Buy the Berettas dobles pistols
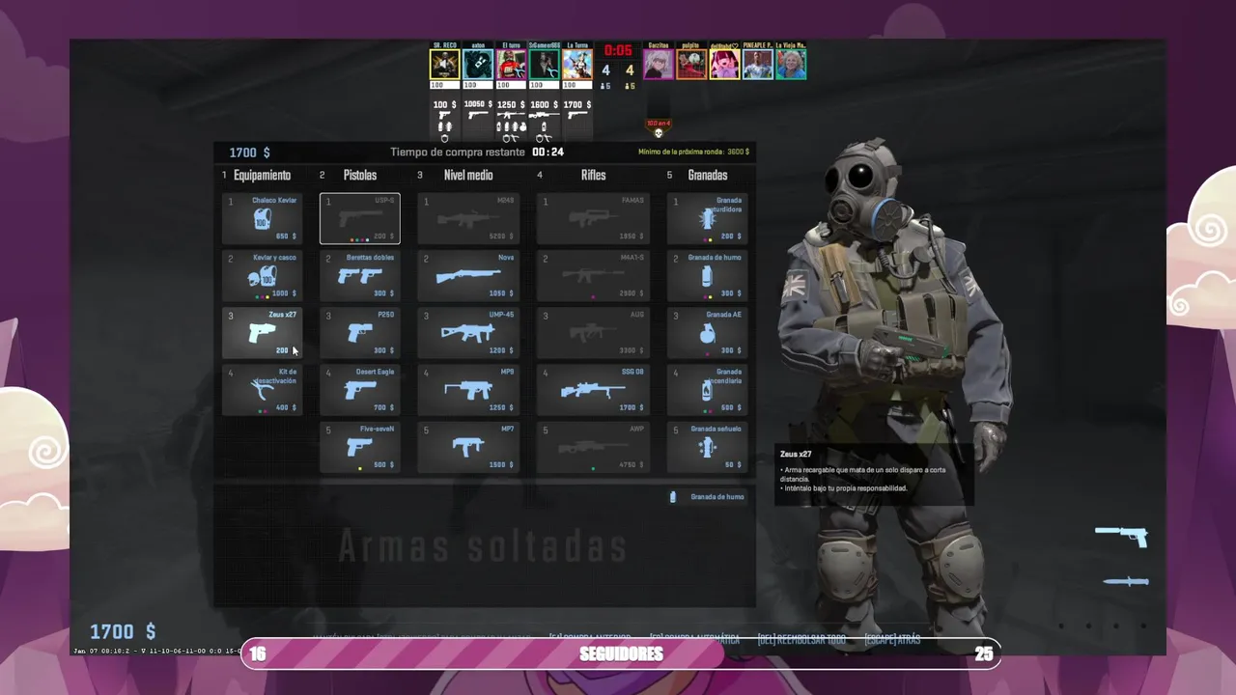The height and width of the screenshot is (695, 1236). tap(360, 276)
